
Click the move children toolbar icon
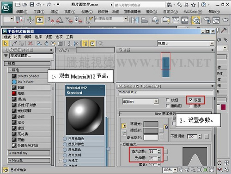point(39,43)
